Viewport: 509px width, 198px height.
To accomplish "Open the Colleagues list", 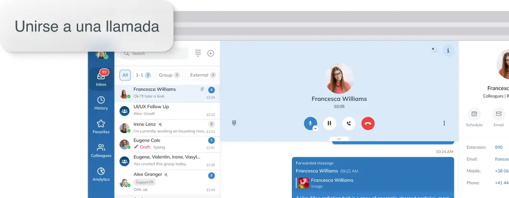I will (x=101, y=150).
